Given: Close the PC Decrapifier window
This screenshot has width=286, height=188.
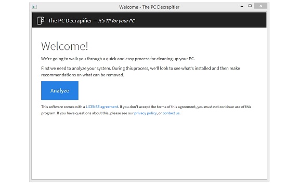Looking at the screenshot, I should [x=261, y=6].
